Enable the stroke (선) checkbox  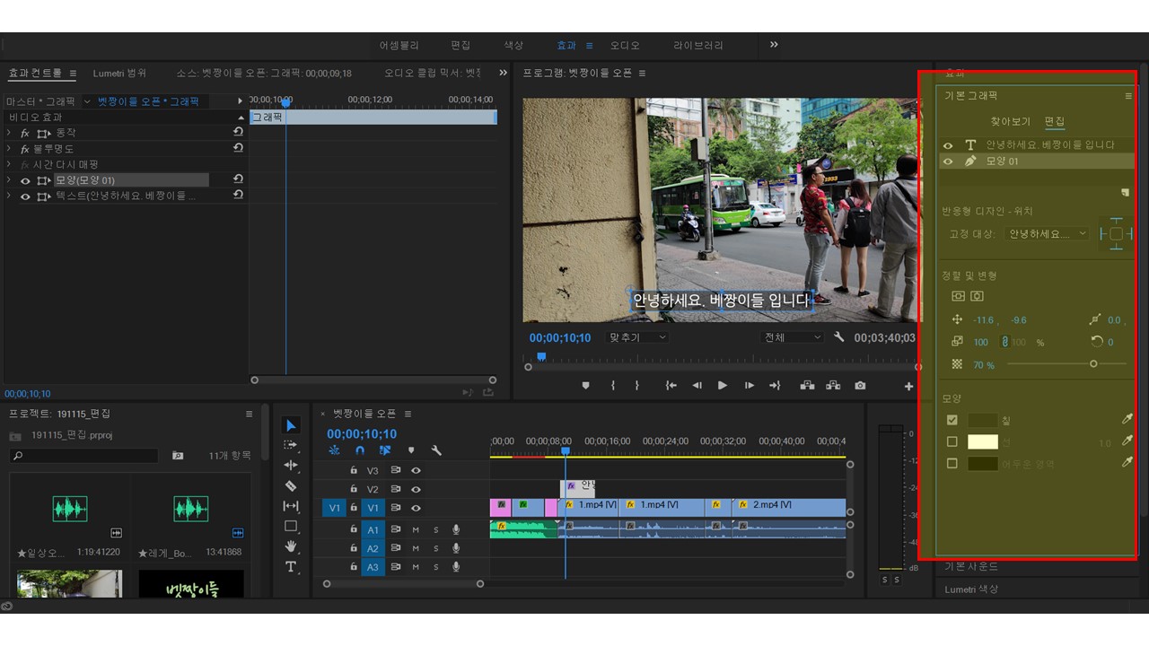tap(952, 441)
